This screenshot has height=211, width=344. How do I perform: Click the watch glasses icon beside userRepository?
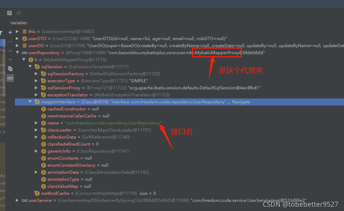(x=25, y=53)
